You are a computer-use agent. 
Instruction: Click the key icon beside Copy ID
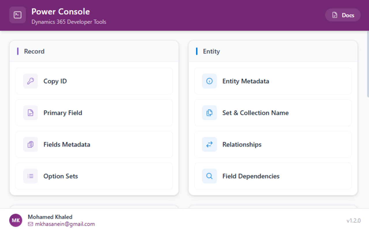coord(31,81)
